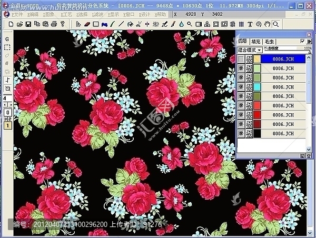Image resolution: width=316 pixels, height=238 pixels.
Task: Hide the light red layer
Action: tap(241, 106)
